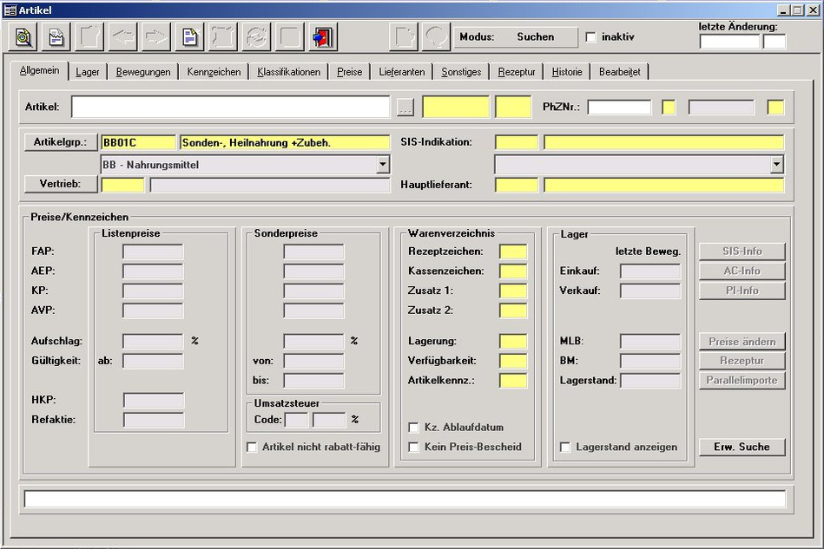The height and width of the screenshot is (549, 824).
Task: Tick the Kz. Ablaufdatum checkbox
Action: (x=414, y=428)
